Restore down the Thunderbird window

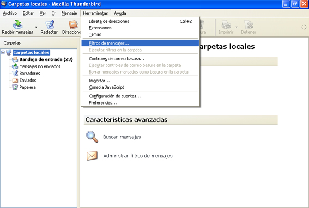pyautogui.click(x=295, y=4)
